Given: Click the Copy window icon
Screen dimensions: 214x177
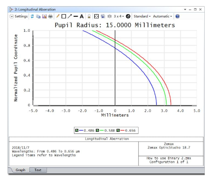Looking at the screenshot, I should pos(38,16).
